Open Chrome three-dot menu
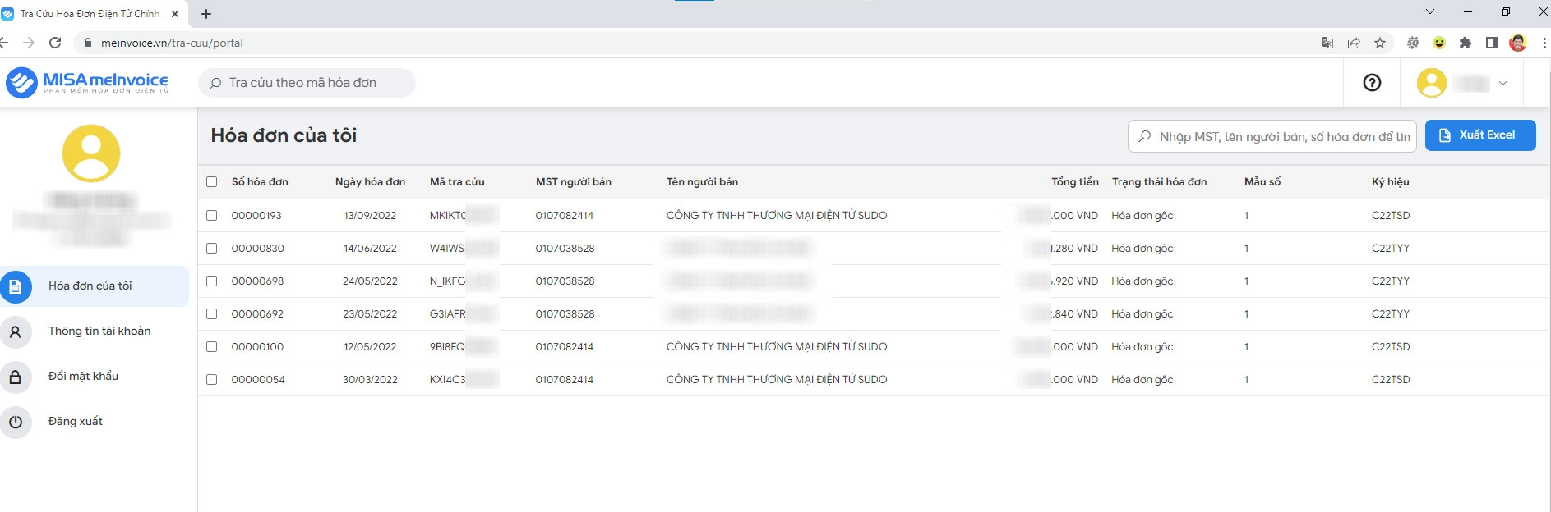The image size is (1551, 512). pos(1543,43)
